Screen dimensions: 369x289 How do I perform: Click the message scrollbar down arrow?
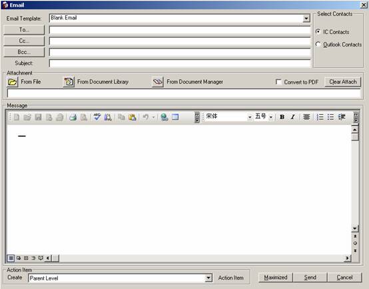click(355, 228)
